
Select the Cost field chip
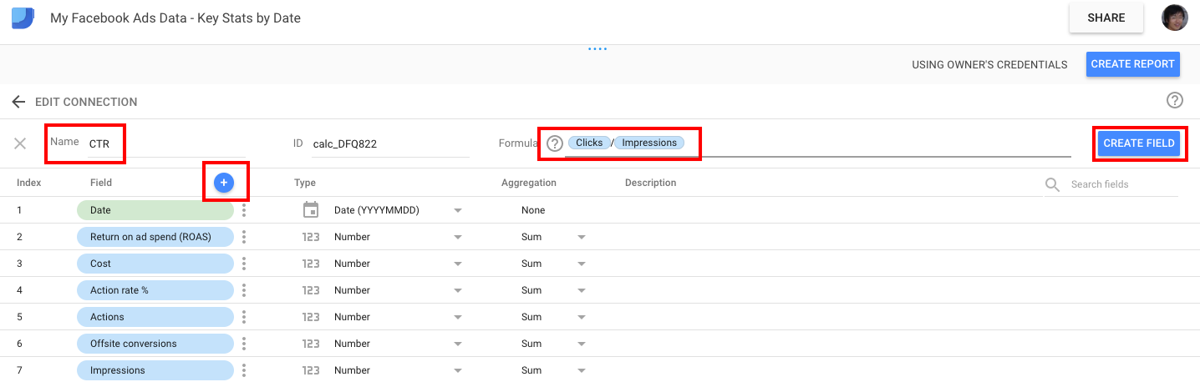pyautogui.click(x=155, y=264)
